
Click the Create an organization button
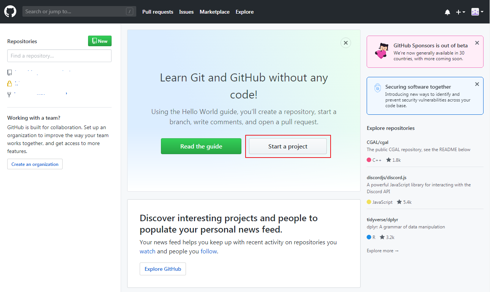click(x=35, y=164)
